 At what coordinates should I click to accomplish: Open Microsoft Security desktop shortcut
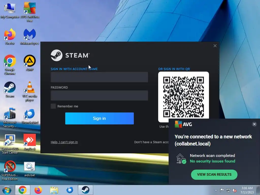point(10,118)
